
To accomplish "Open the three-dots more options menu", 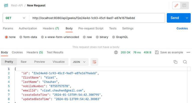I will pos(188,52).
